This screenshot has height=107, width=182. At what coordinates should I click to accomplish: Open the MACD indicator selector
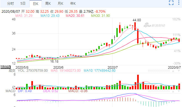(x=11, y=91)
